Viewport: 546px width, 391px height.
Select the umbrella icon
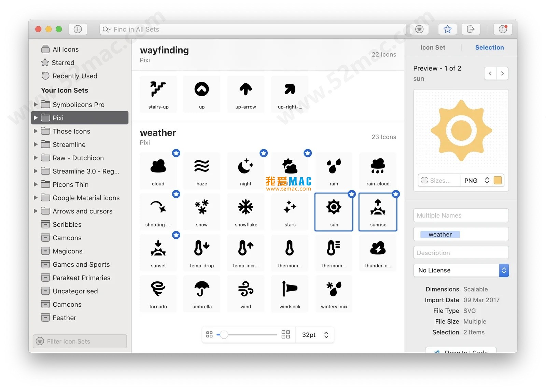point(202,294)
